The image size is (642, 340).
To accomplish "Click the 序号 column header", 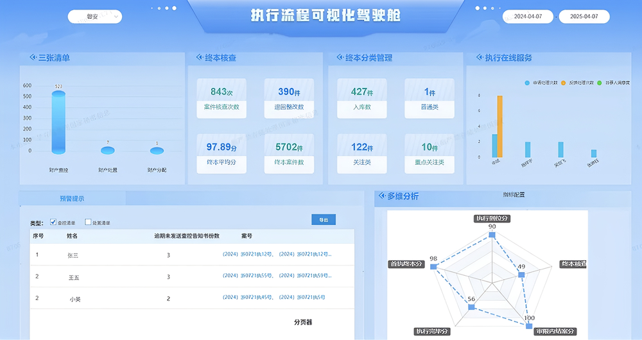I will click(38, 236).
